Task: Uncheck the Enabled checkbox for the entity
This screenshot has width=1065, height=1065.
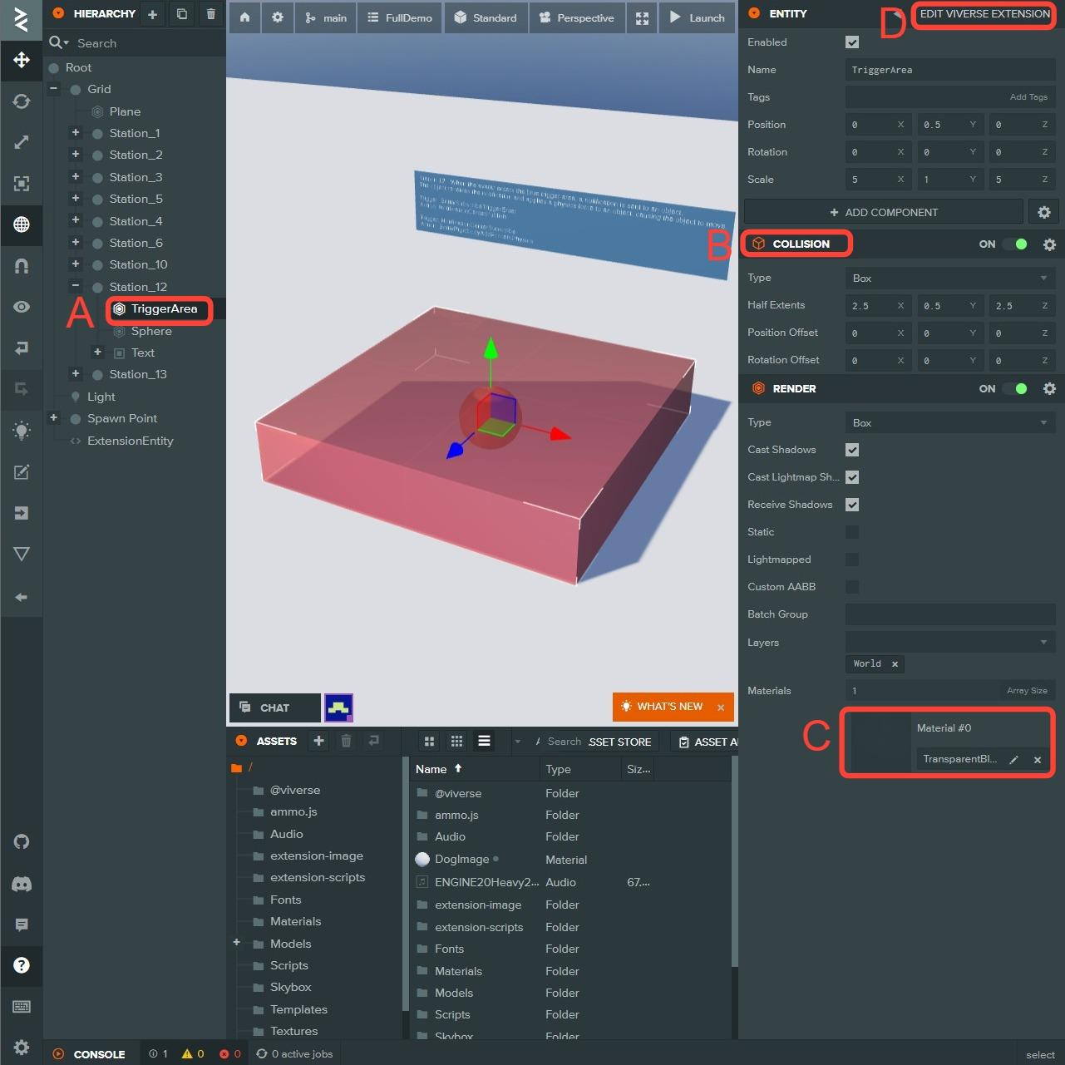Action: [852, 42]
